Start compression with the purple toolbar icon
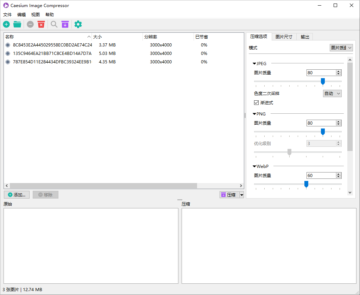Screen dimensions: 360x295 (65, 24)
